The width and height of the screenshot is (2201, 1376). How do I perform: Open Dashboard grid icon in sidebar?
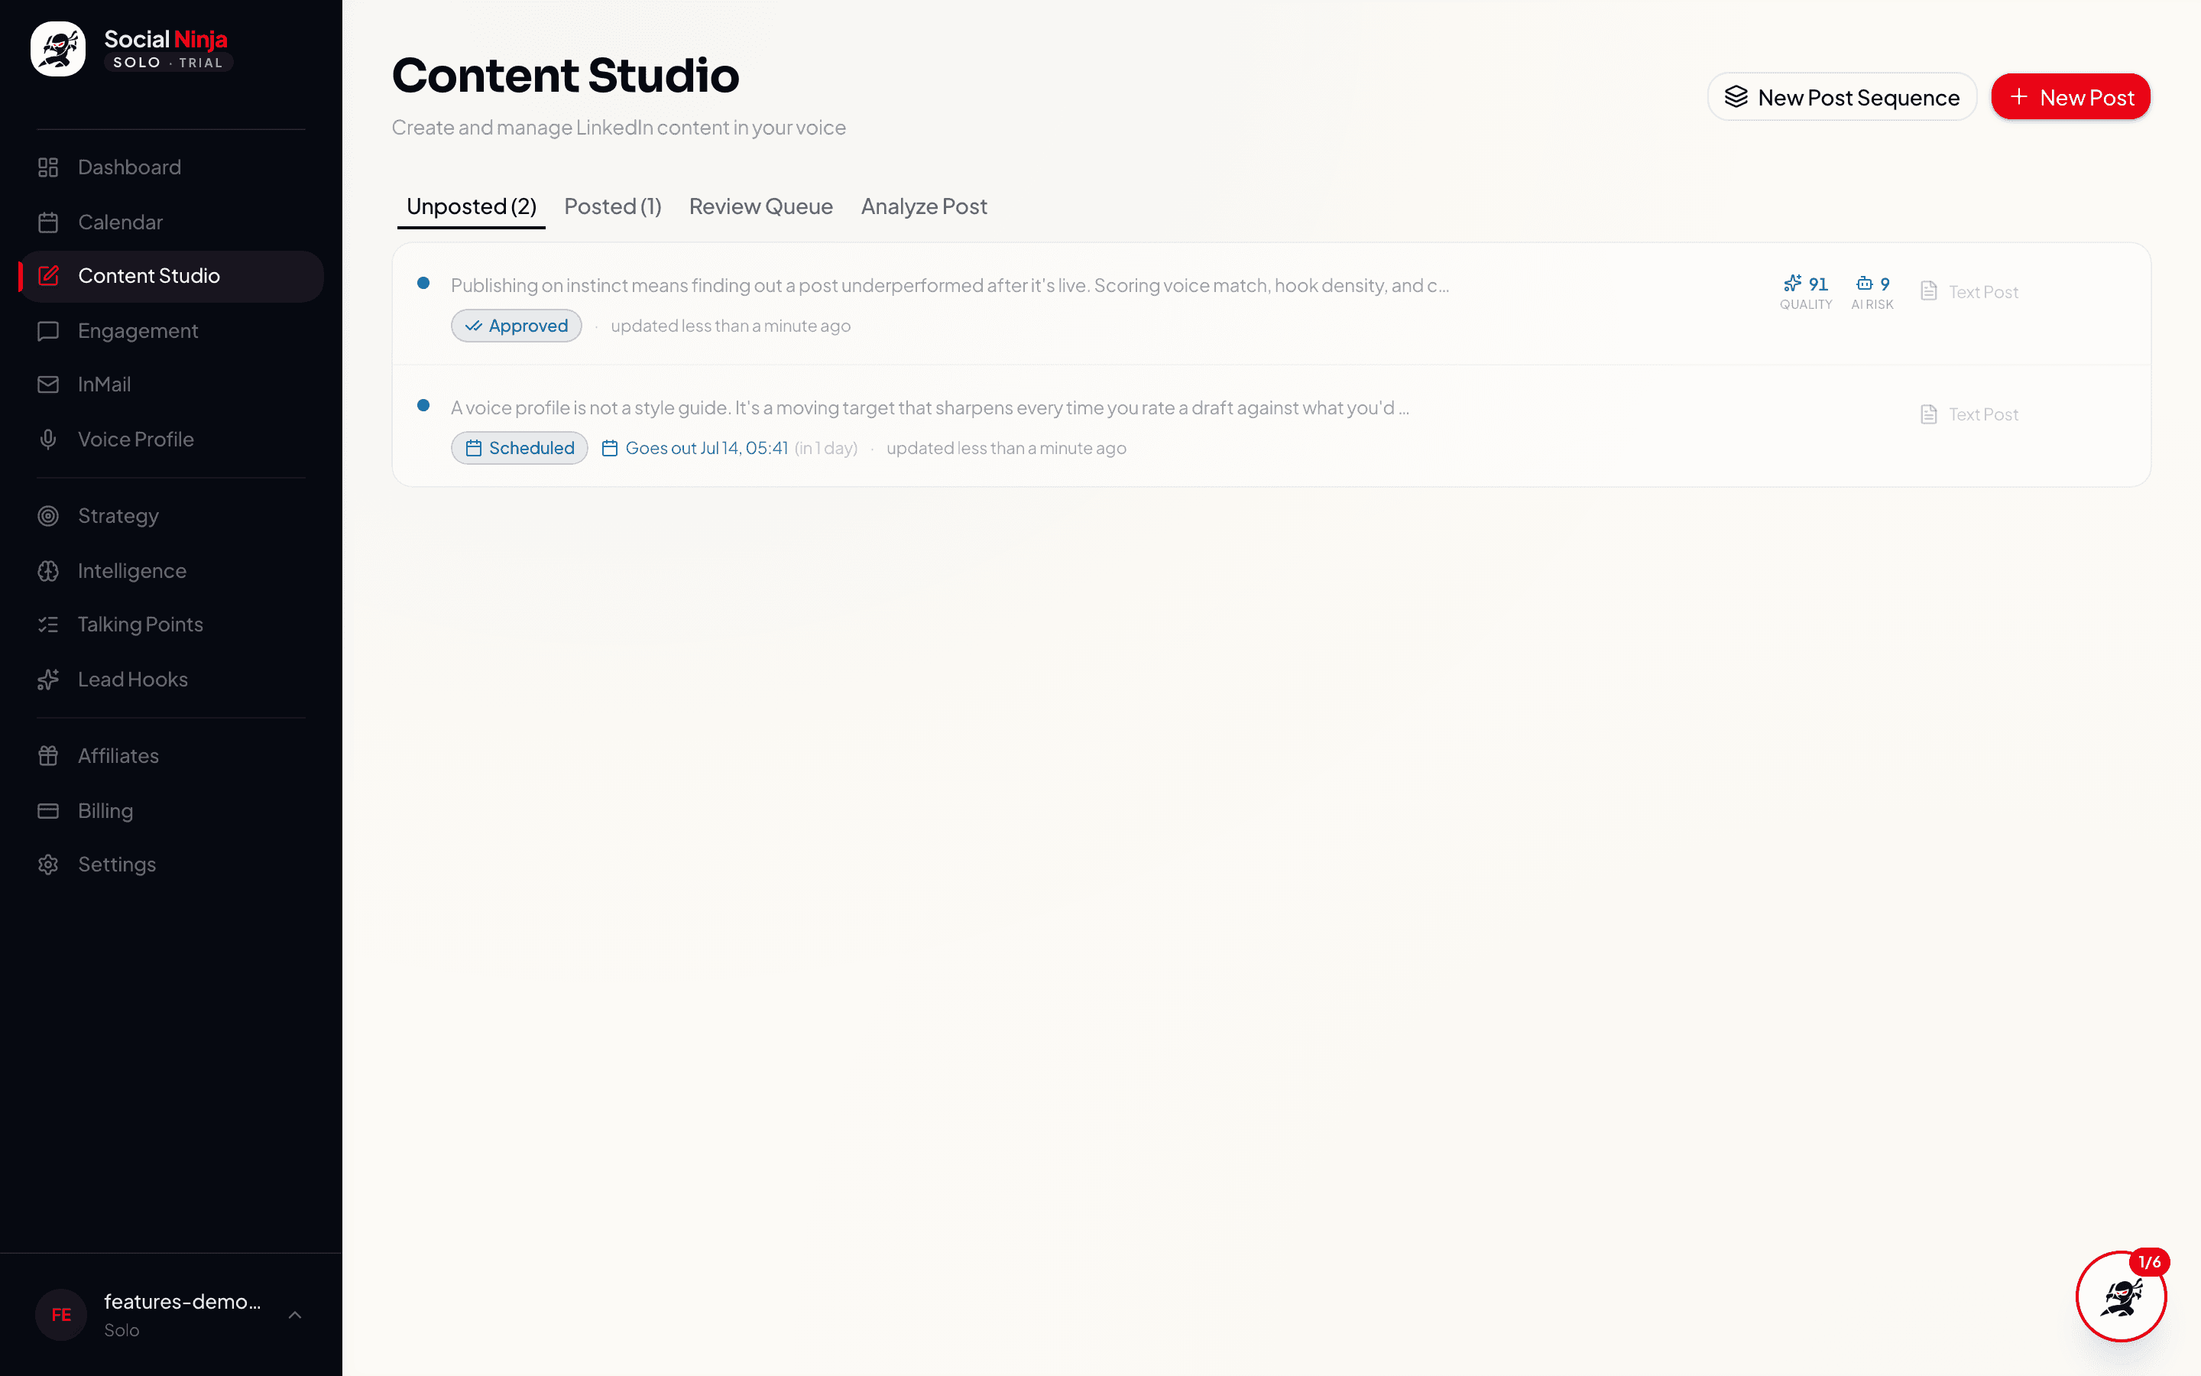48,167
